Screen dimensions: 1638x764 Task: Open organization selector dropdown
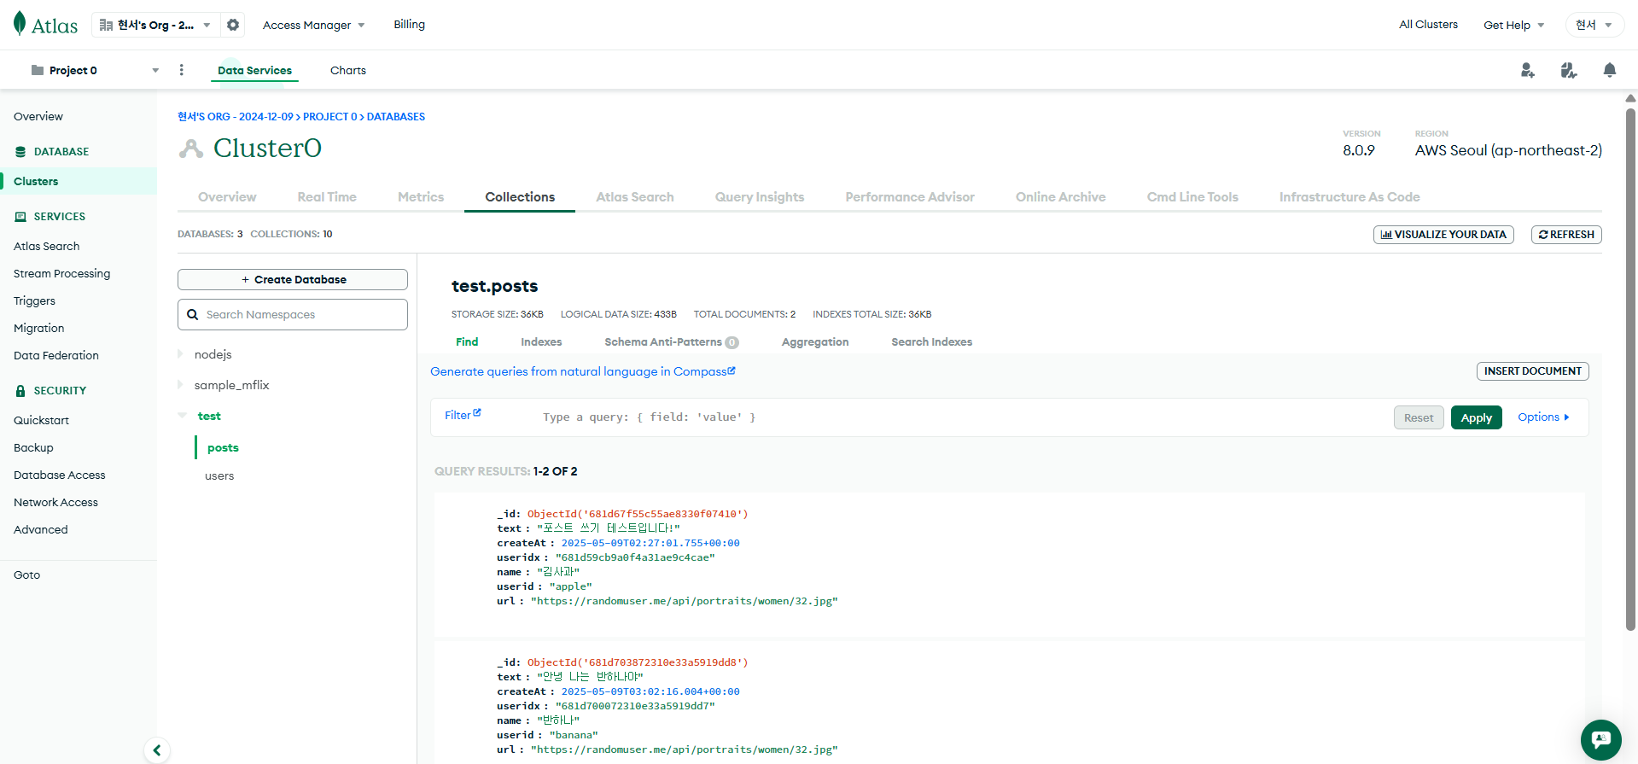coord(156,25)
